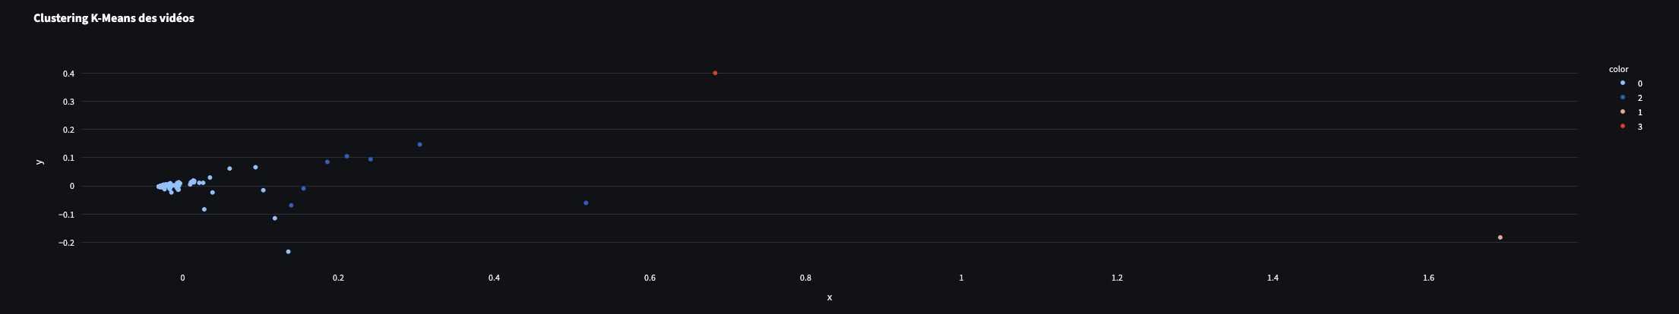Select the red data point at y 0.4
The width and height of the screenshot is (1679, 314).
click(x=715, y=73)
